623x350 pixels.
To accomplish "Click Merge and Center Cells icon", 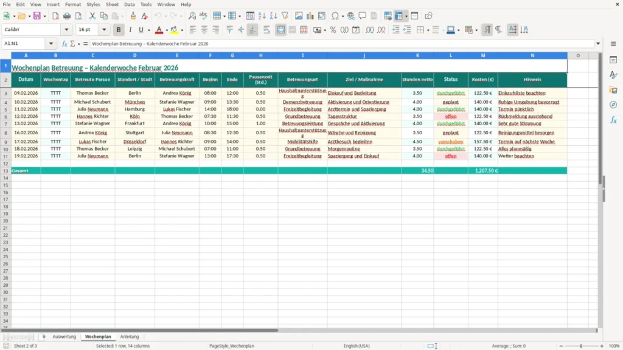I will [x=281, y=30].
